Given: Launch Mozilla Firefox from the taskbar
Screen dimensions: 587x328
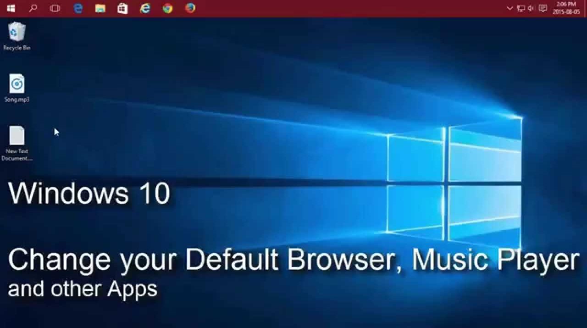Looking at the screenshot, I should (190, 8).
